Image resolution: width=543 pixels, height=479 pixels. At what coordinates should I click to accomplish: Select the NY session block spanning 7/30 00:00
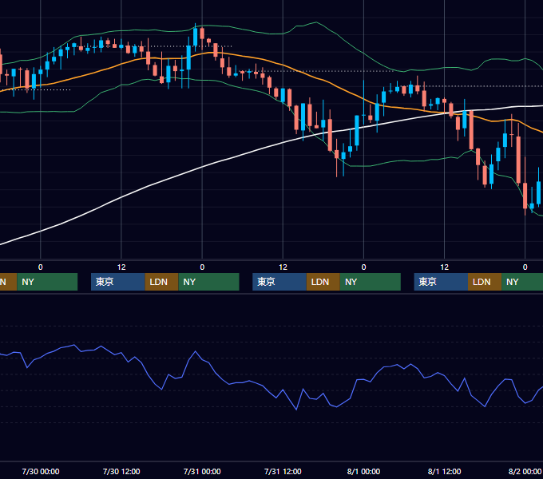click(x=47, y=282)
